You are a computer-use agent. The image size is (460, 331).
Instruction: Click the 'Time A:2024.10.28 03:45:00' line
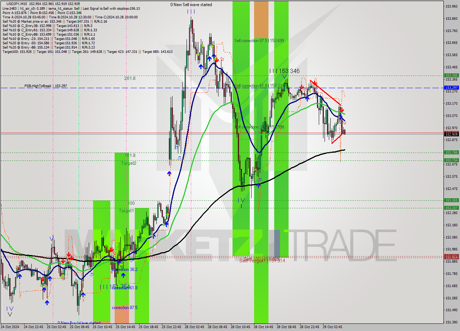pyautogui.click(x=24, y=17)
